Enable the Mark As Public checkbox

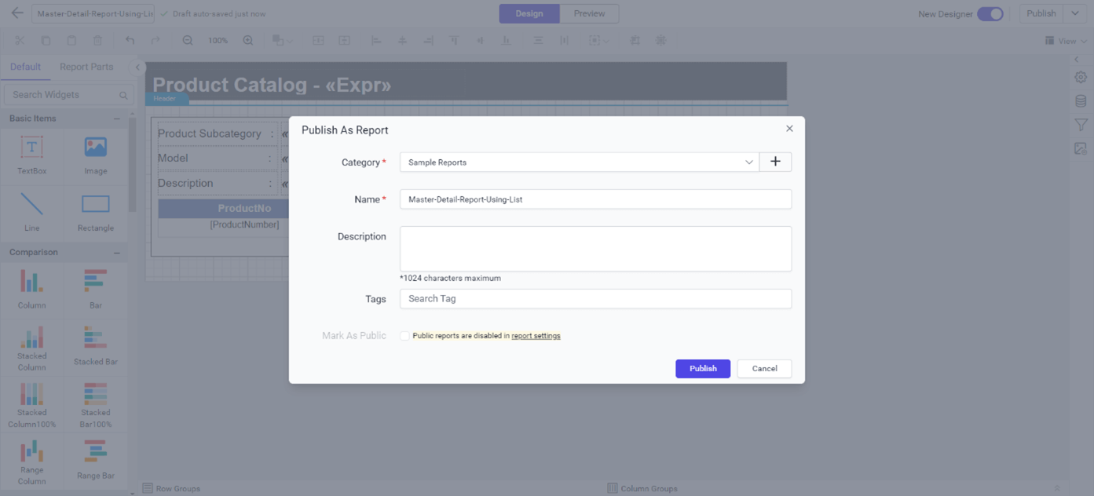pyautogui.click(x=404, y=335)
